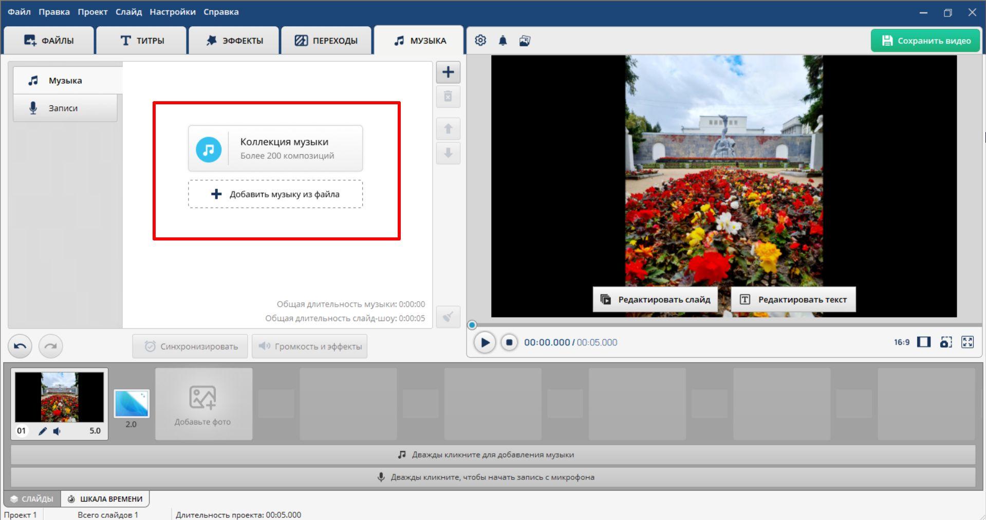This screenshot has height=520, width=986.
Task: Switch to the ПЕРЕХОДЫ tab
Action: click(326, 41)
